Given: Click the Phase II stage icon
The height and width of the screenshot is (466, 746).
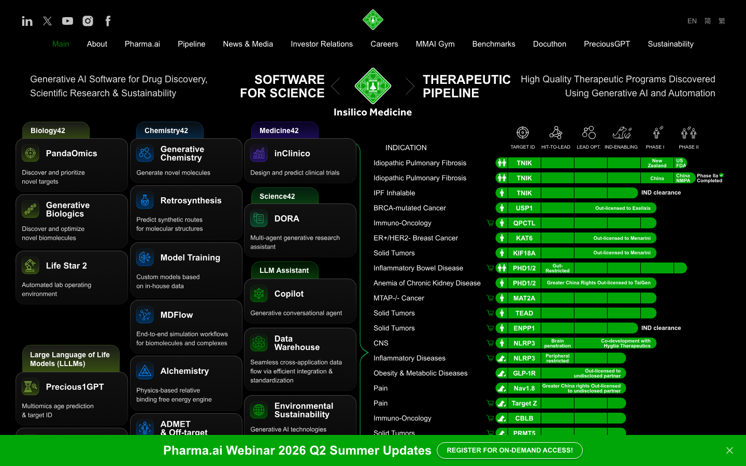Looking at the screenshot, I should pos(689,133).
